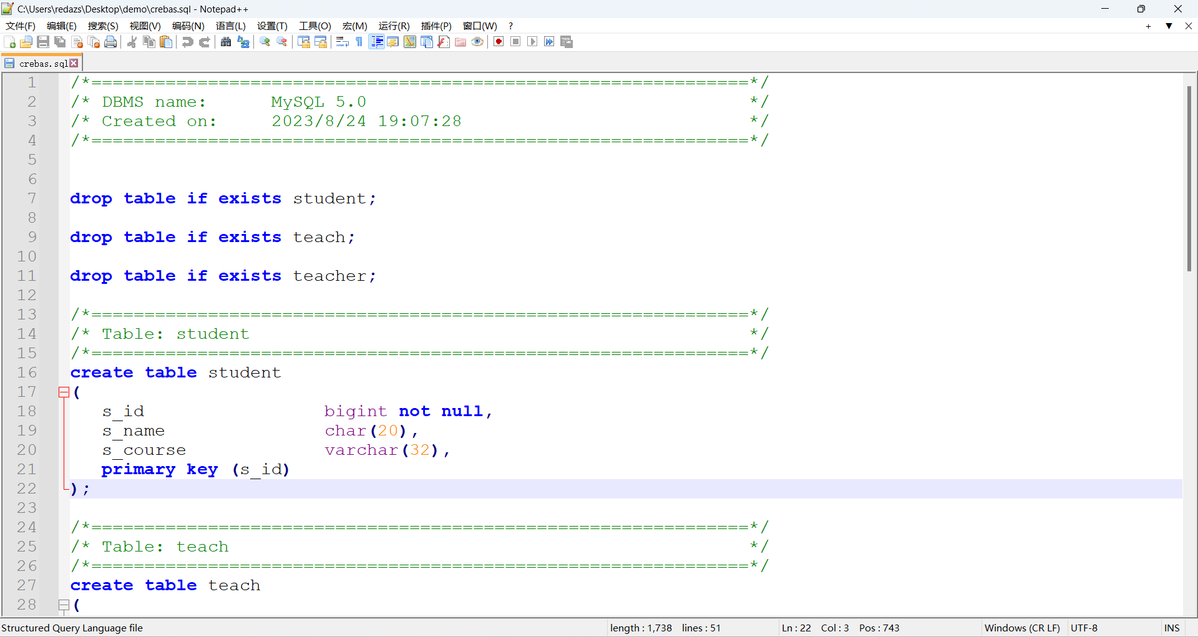Click the Copy toolbar icon
Screen dimensions: 1198x637
tap(149, 42)
